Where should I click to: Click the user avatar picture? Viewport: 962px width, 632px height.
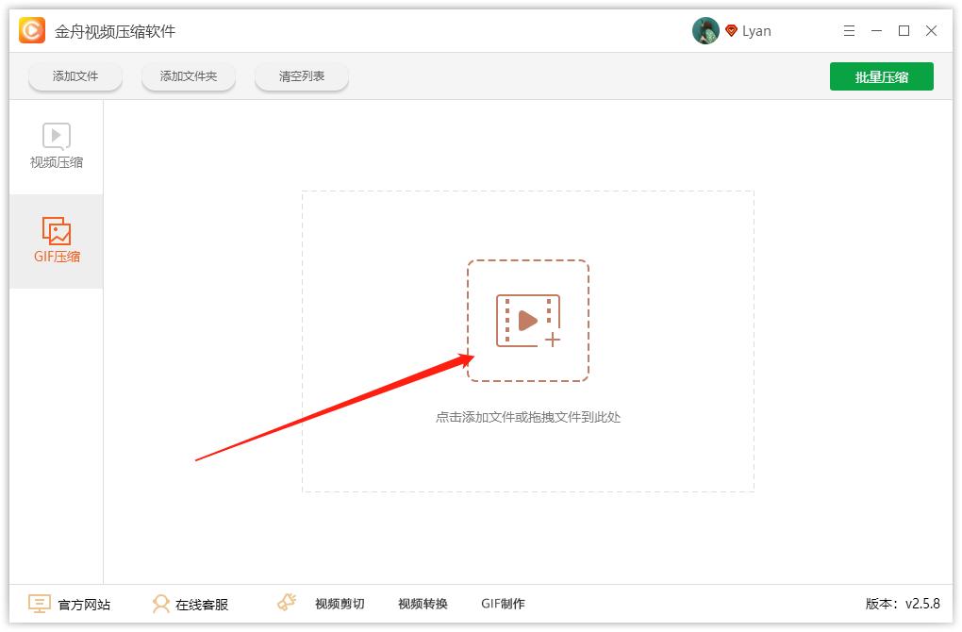point(705,31)
